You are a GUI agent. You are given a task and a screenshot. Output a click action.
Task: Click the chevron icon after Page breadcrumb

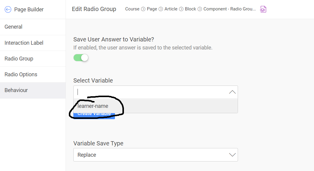[x=161, y=9]
